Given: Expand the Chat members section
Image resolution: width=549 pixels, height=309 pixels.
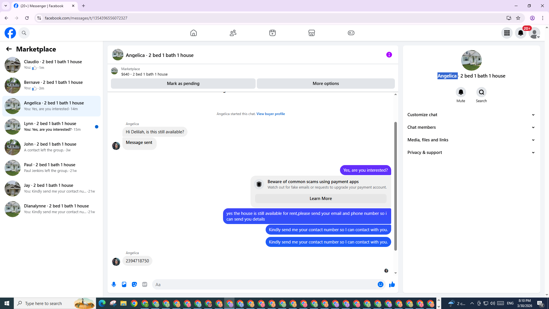Looking at the screenshot, I should 471,127.
